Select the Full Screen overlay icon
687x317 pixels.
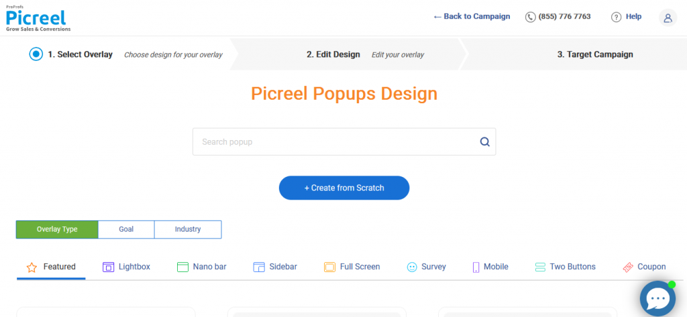(x=329, y=267)
